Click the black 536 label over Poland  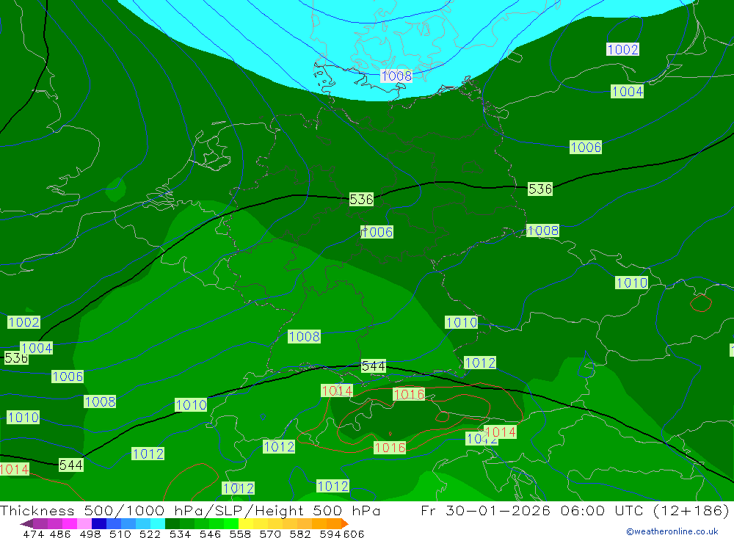point(540,189)
